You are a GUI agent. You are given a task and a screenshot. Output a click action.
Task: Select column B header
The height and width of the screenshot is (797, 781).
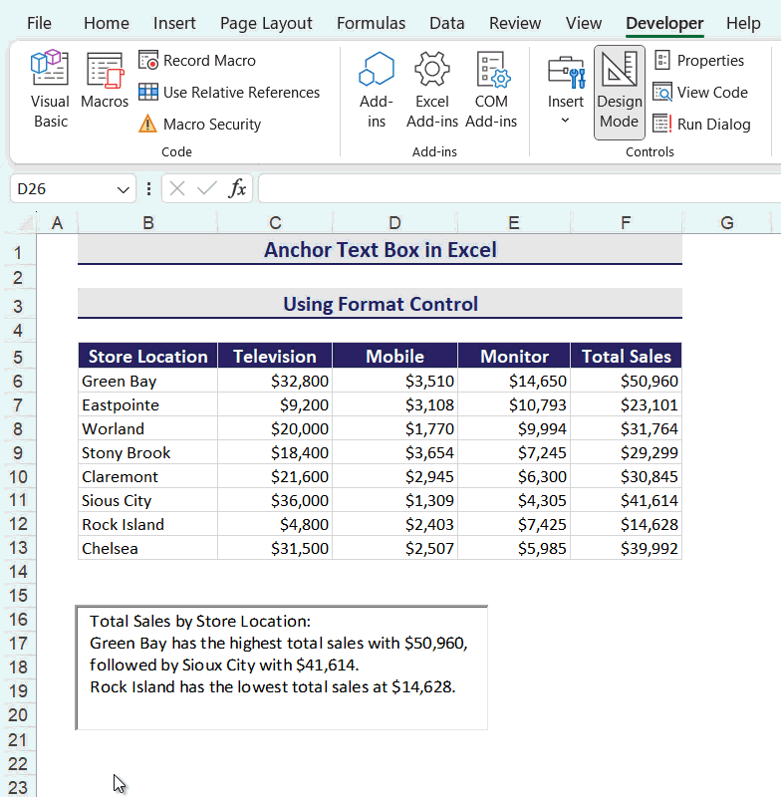147,222
